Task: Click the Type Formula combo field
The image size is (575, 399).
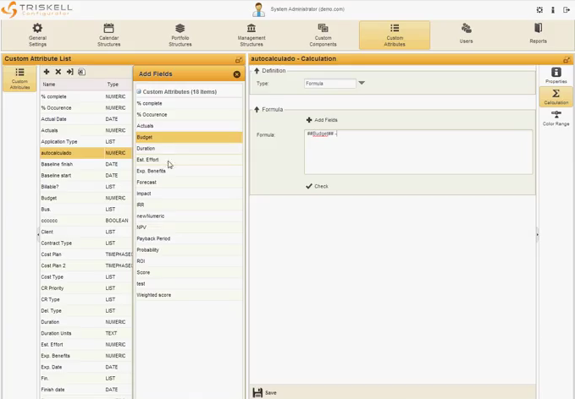Action: 330,84
